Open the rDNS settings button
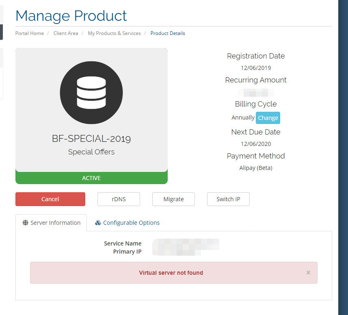The width and height of the screenshot is (348, 315). point(119,199)
